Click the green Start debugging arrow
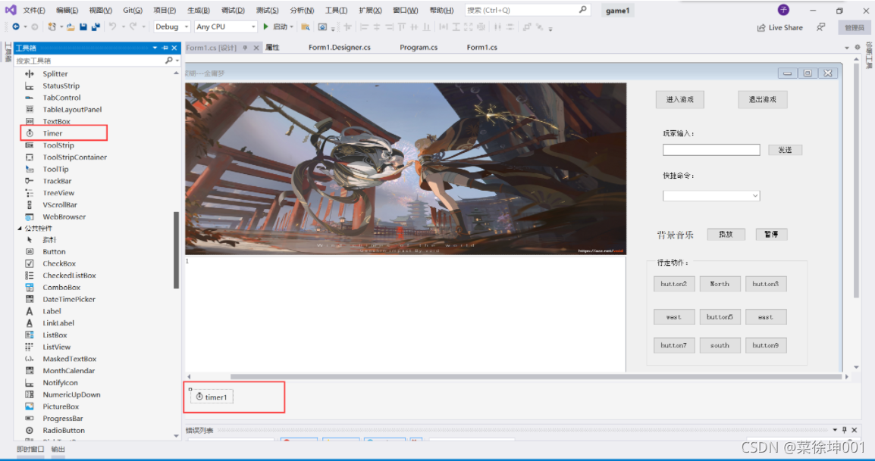 point(266,26)
